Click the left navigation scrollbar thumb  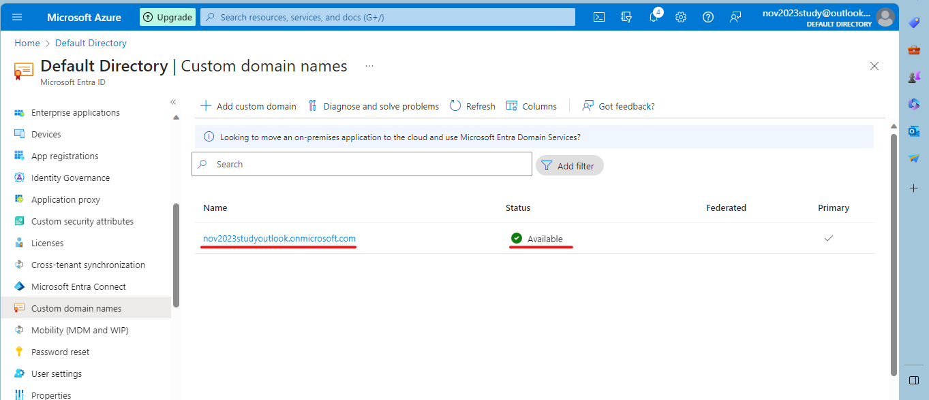tap(176, 255)
